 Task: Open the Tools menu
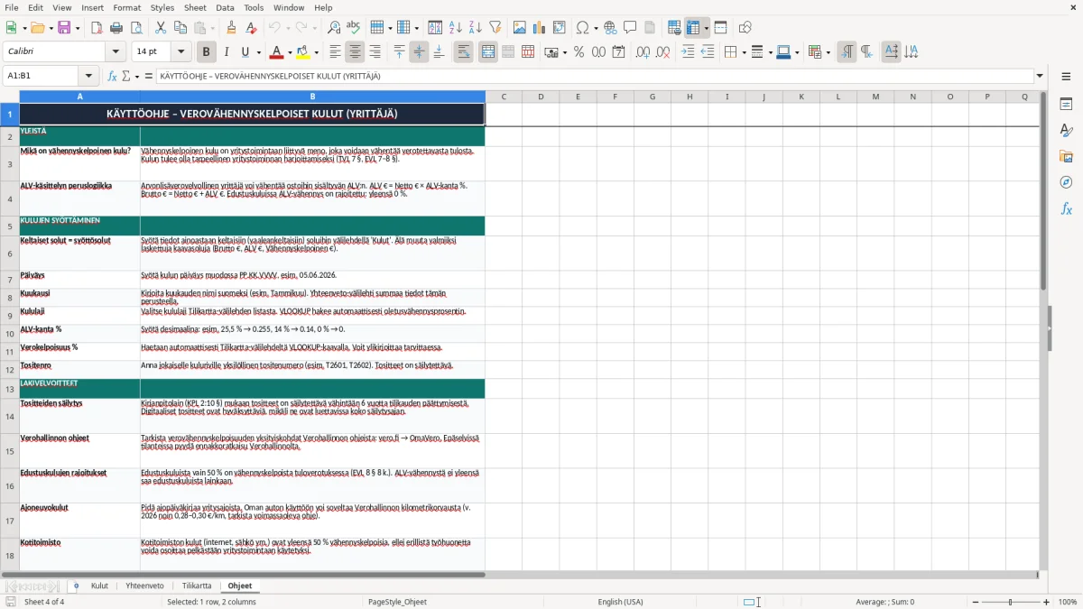(254, 7)
